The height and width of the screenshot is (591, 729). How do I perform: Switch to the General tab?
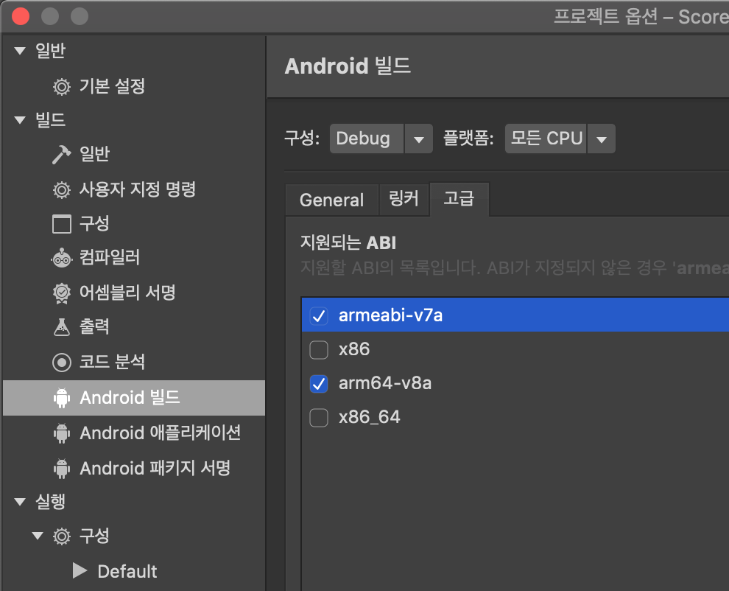332,200
